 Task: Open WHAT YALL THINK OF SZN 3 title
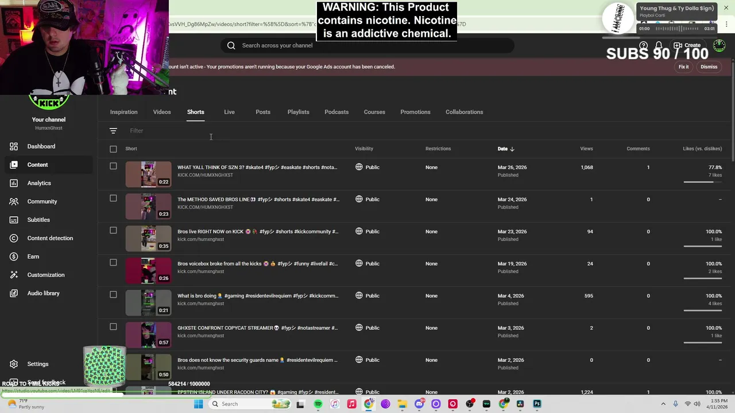pyautogui.click(x=257, y=167)
